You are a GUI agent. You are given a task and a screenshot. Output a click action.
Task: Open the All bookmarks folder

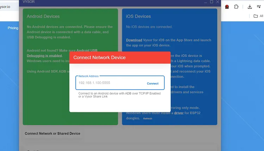258,16
